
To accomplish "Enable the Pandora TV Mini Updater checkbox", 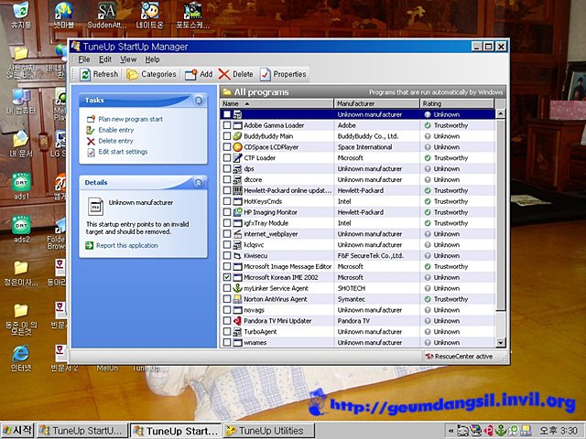I will [227, 321].
